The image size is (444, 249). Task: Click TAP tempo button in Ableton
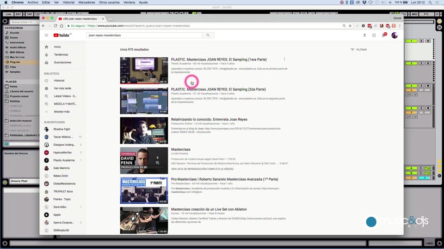(30, 14)
